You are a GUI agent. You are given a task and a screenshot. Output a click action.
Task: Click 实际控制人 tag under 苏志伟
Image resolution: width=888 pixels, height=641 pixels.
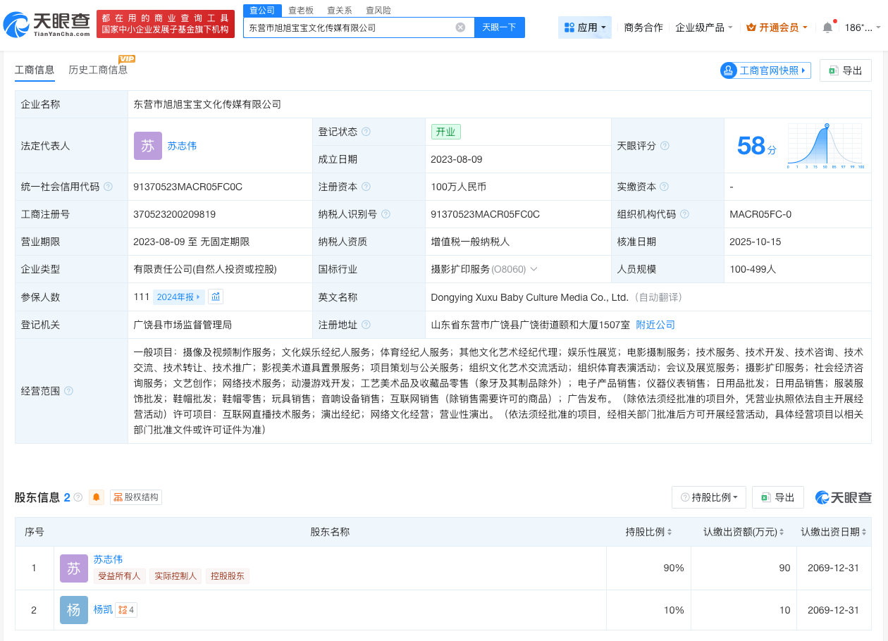click(175, 576)
